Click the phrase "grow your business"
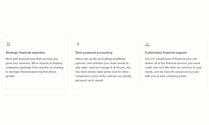This screenshot has width=209, height=125. (x=16, y=63)
